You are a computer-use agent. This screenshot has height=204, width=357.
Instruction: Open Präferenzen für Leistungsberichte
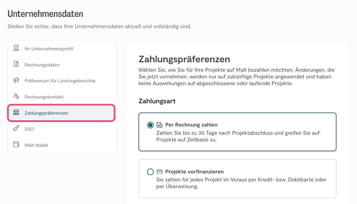60,81
